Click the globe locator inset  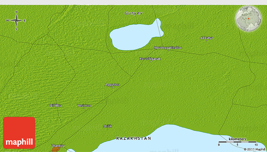(x=248, y=19)
